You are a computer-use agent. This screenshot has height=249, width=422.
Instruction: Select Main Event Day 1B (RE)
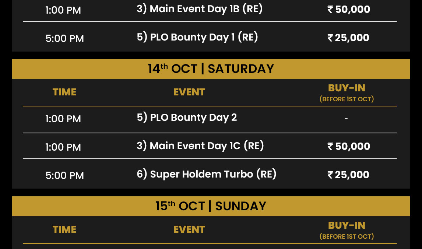200,9
